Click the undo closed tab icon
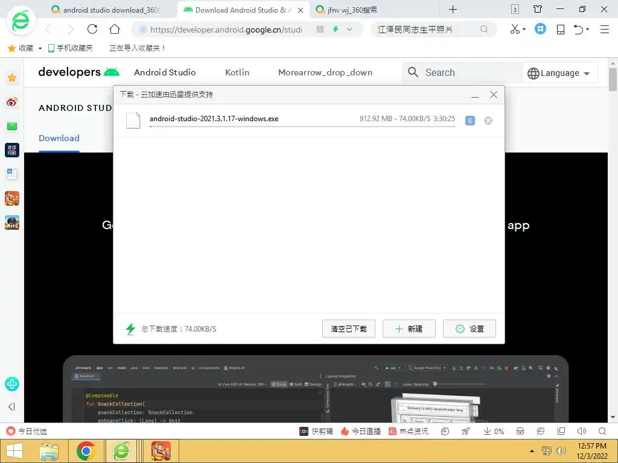The image size is (618, 463). tap(578, 29)
